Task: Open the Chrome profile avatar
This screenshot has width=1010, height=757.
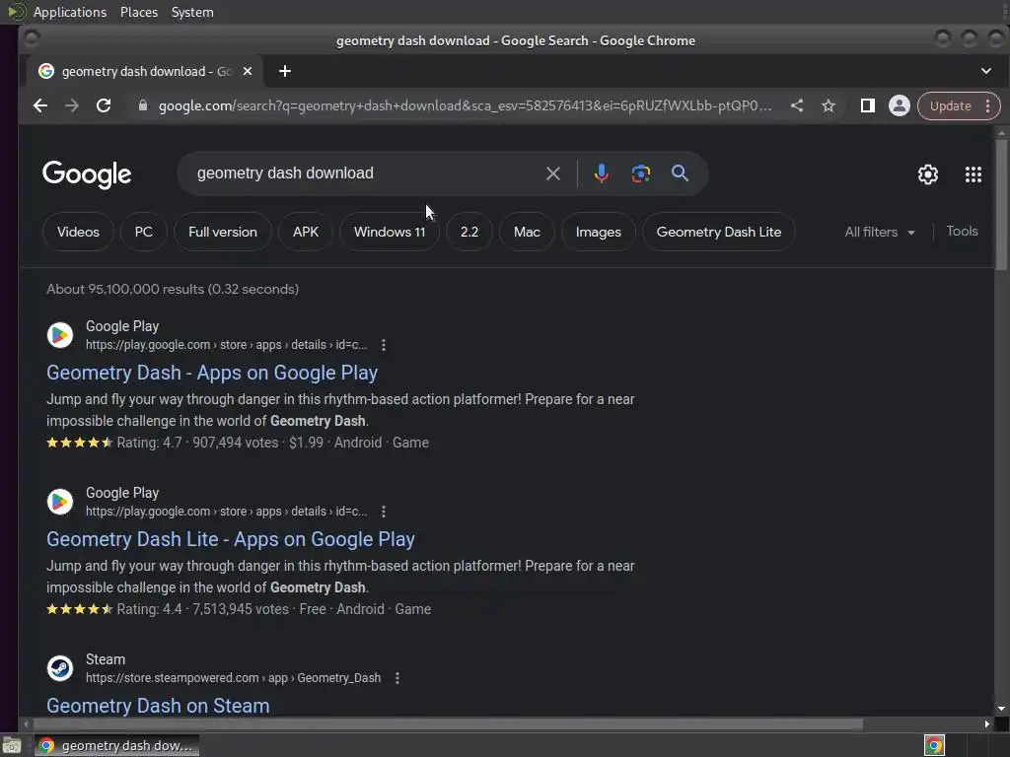Action: click(x=900, y=105)
